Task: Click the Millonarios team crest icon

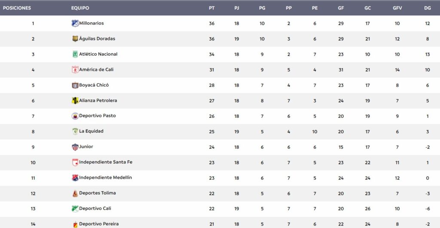Action: coord(75,23)
